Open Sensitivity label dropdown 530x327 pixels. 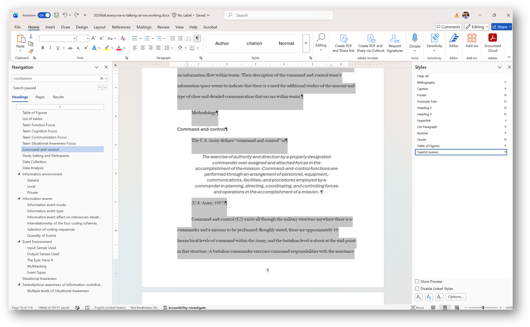tap(434, 43)
